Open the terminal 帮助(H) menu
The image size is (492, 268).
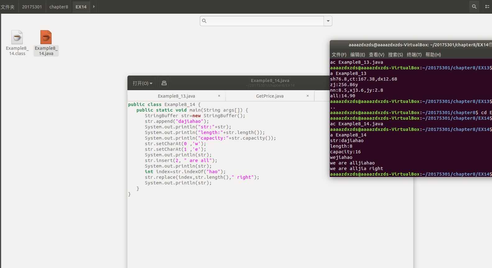[x=433, y=55]
